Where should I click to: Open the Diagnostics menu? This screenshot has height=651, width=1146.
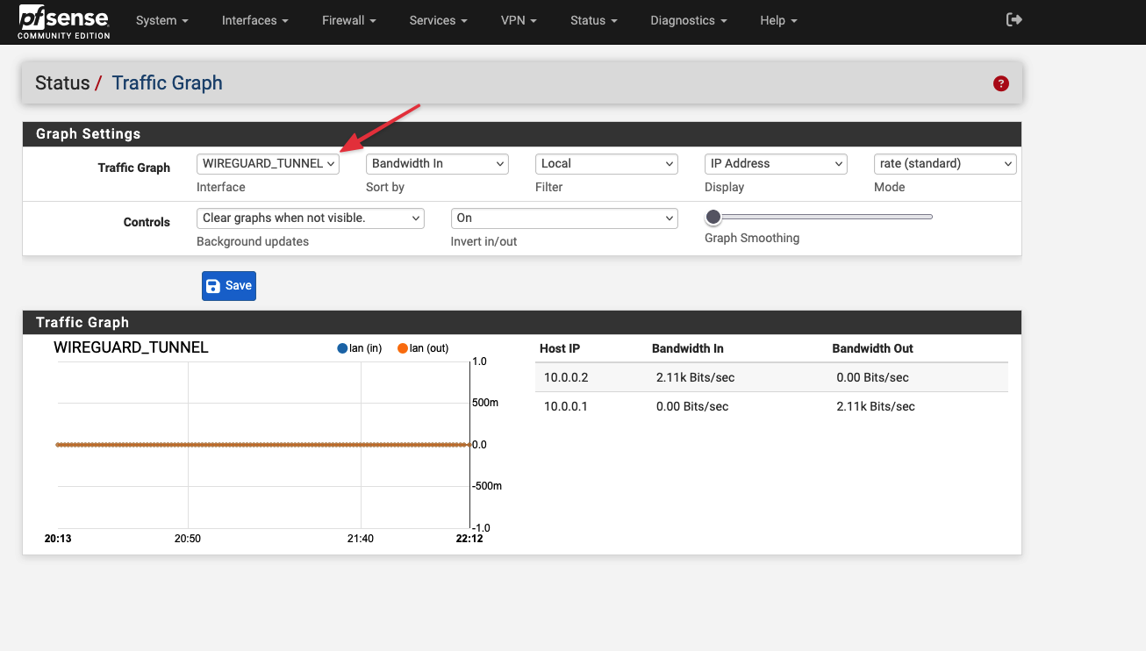pos(688,20)
